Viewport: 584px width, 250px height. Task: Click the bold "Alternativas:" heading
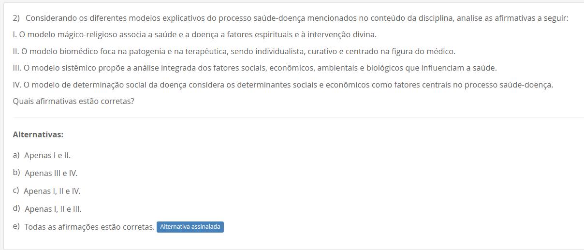(38, 134)
